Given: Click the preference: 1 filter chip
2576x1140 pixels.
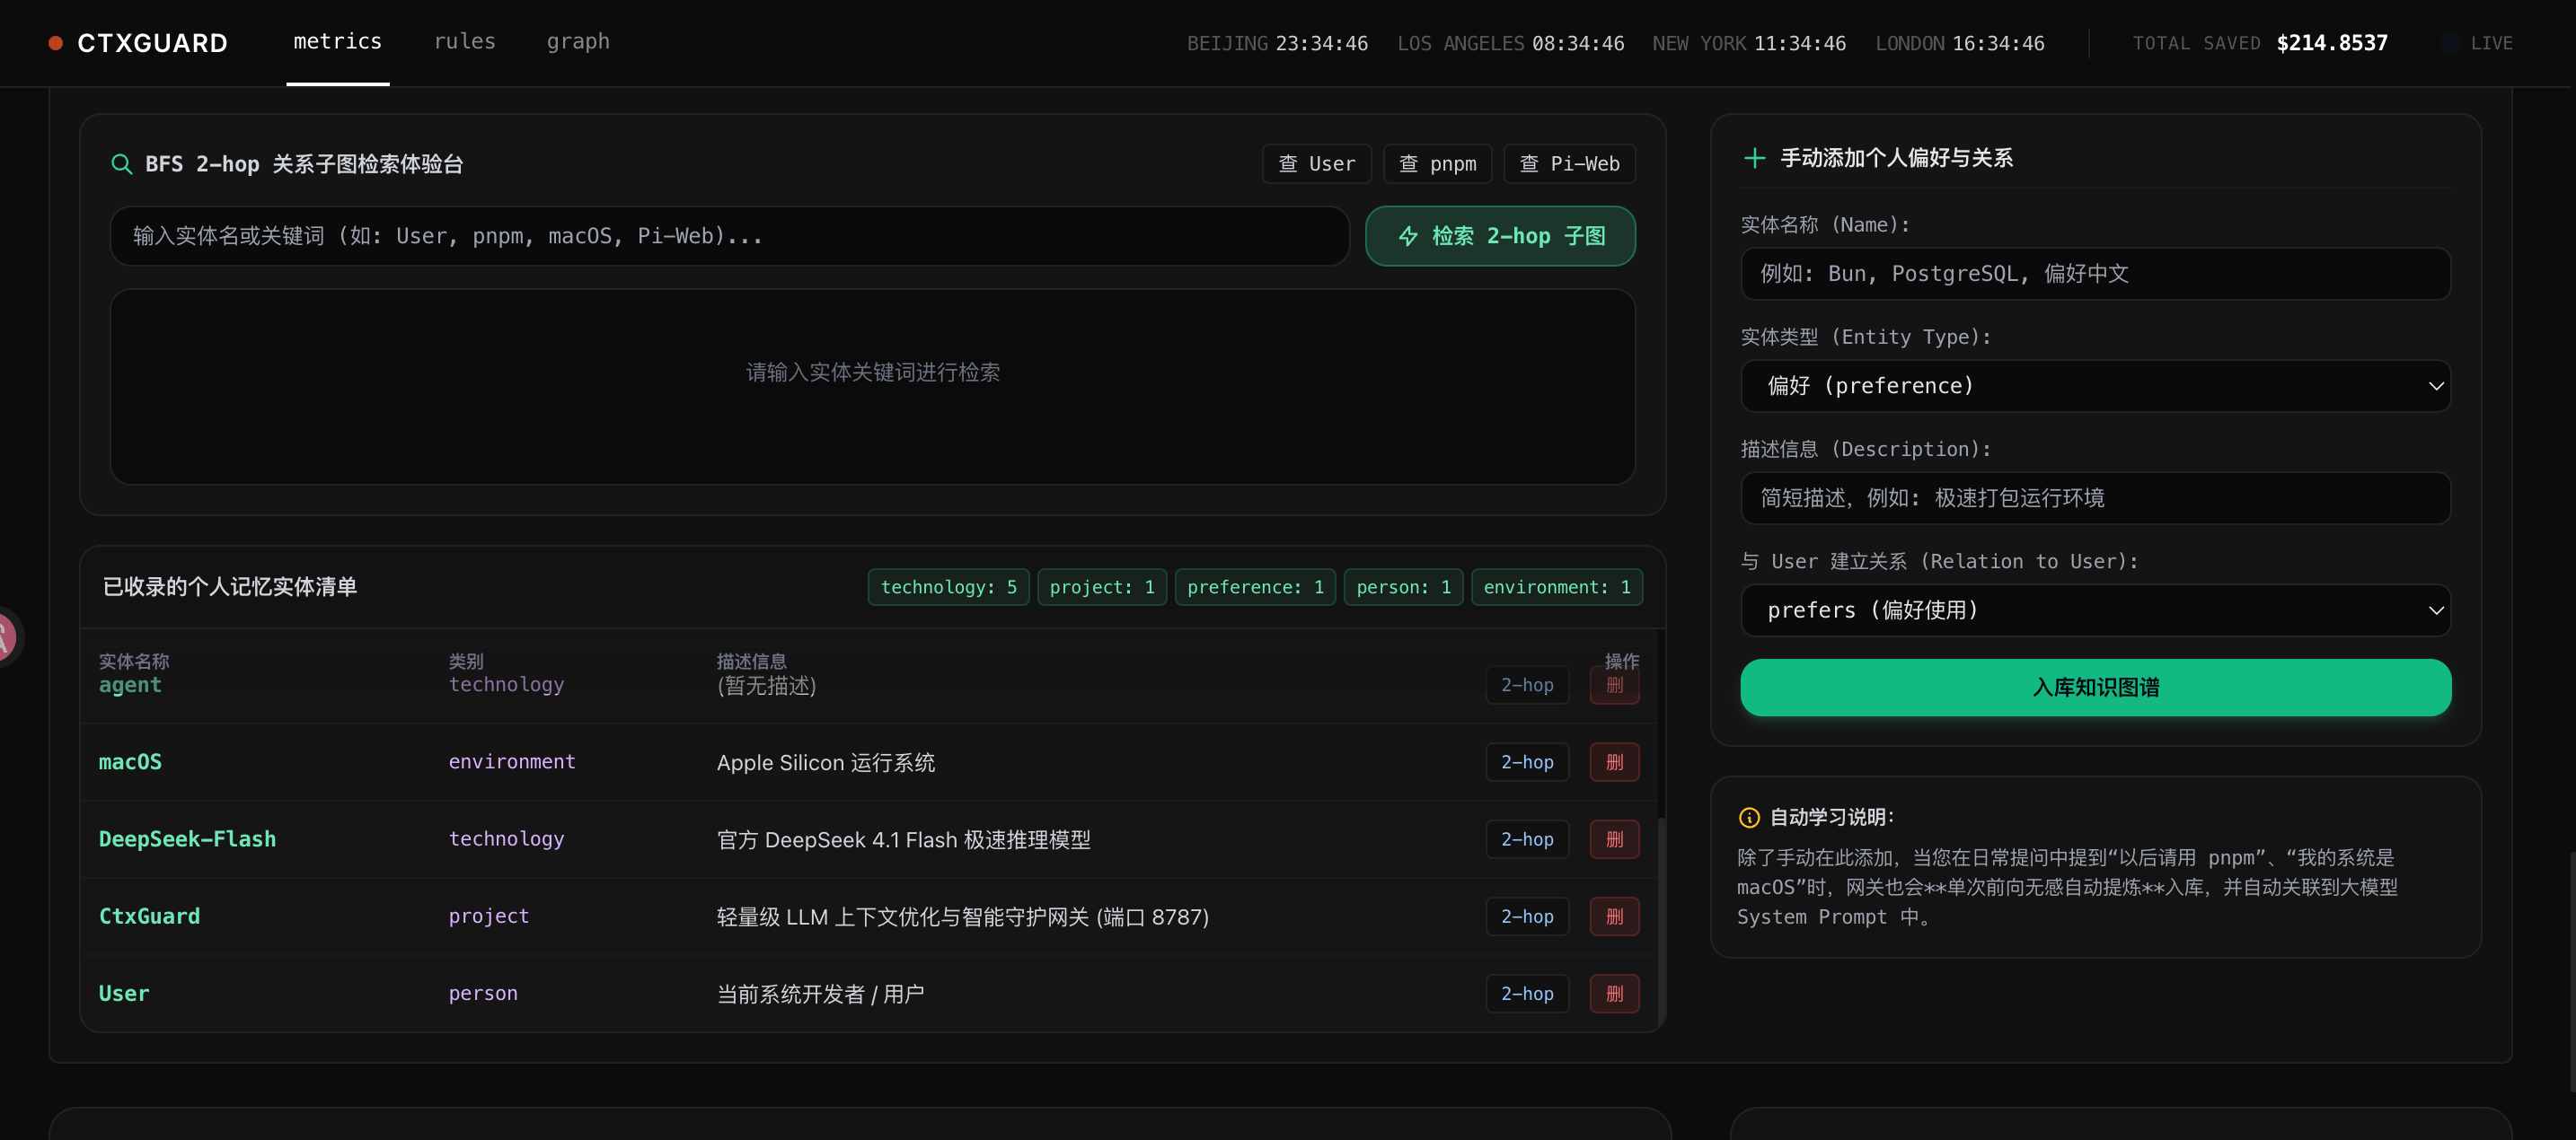Looking at the screenshot, I should [1255, 587].
